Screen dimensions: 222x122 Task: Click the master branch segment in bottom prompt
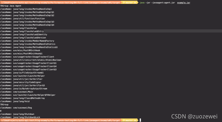(129, 120)
